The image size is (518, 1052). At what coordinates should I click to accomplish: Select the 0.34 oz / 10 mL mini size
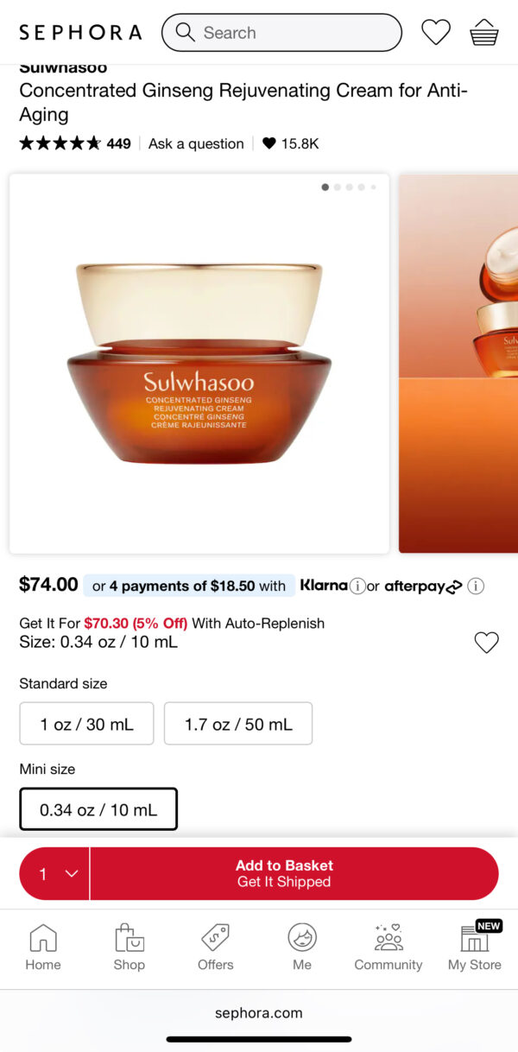point(98,809)
